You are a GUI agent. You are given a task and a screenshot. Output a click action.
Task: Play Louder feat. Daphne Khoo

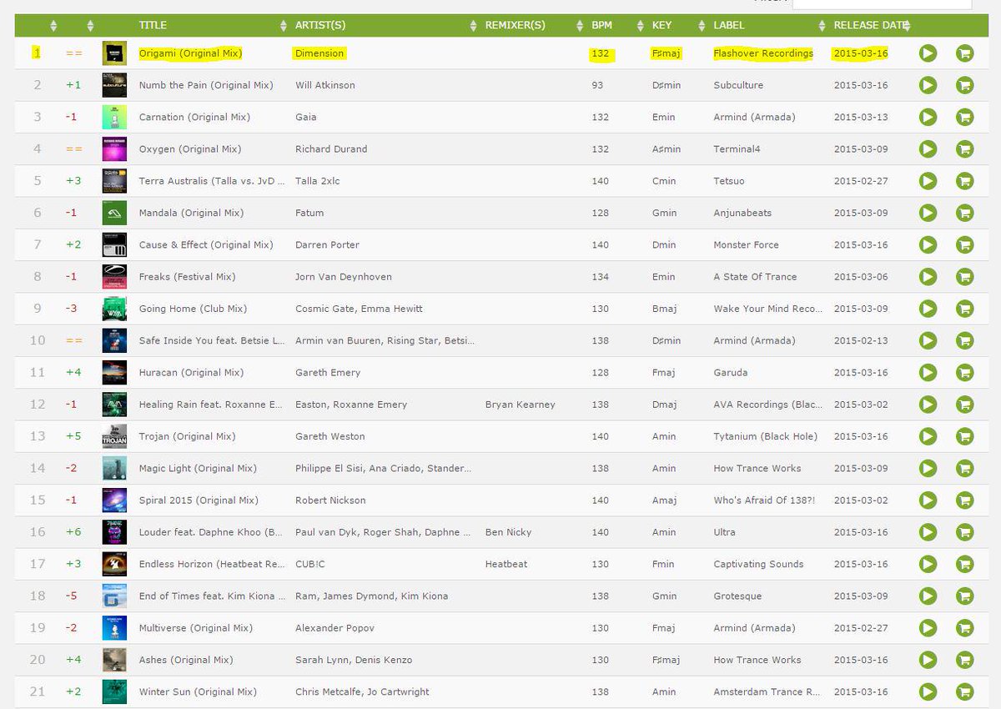928,532
